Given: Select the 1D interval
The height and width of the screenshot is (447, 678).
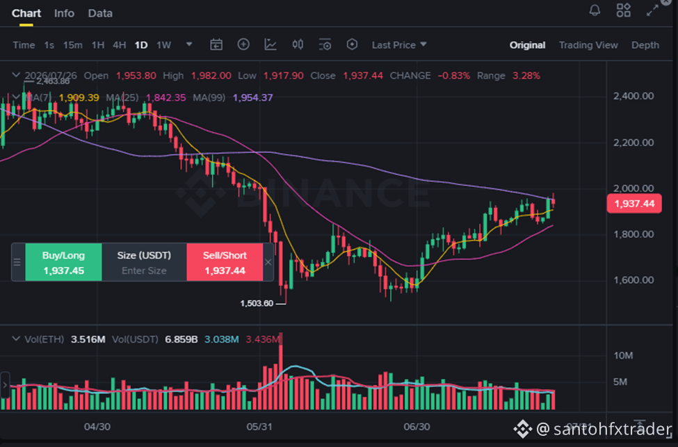Looking at the screenshot, I should click(x=141, y=45).
